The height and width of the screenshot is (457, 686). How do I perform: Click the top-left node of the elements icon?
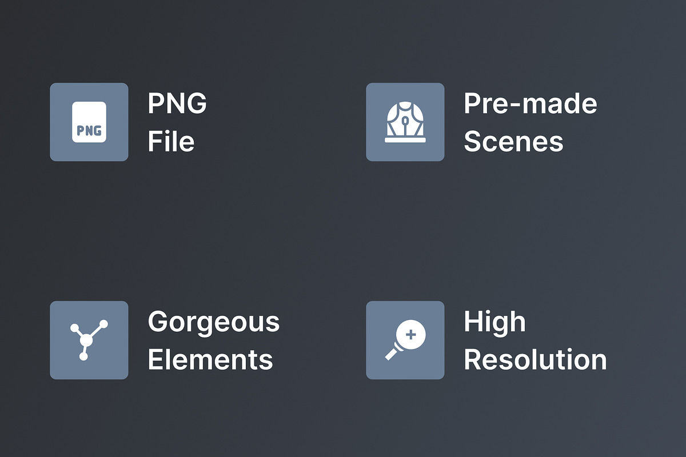[74, 328]
